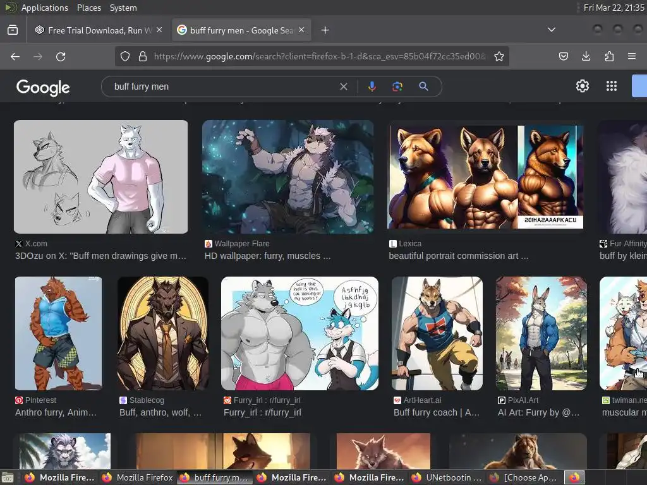Open the Stablecog wolf in suit image

(163, 333)
